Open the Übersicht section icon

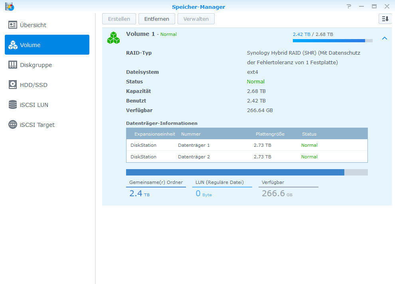click(13, 25)
